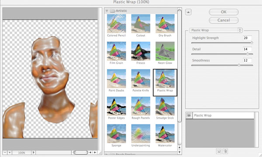Pick the Fresco filter thumbnail
Viewport: 262px width, 157px height.
pyautogui.click(x=141, y=51)
